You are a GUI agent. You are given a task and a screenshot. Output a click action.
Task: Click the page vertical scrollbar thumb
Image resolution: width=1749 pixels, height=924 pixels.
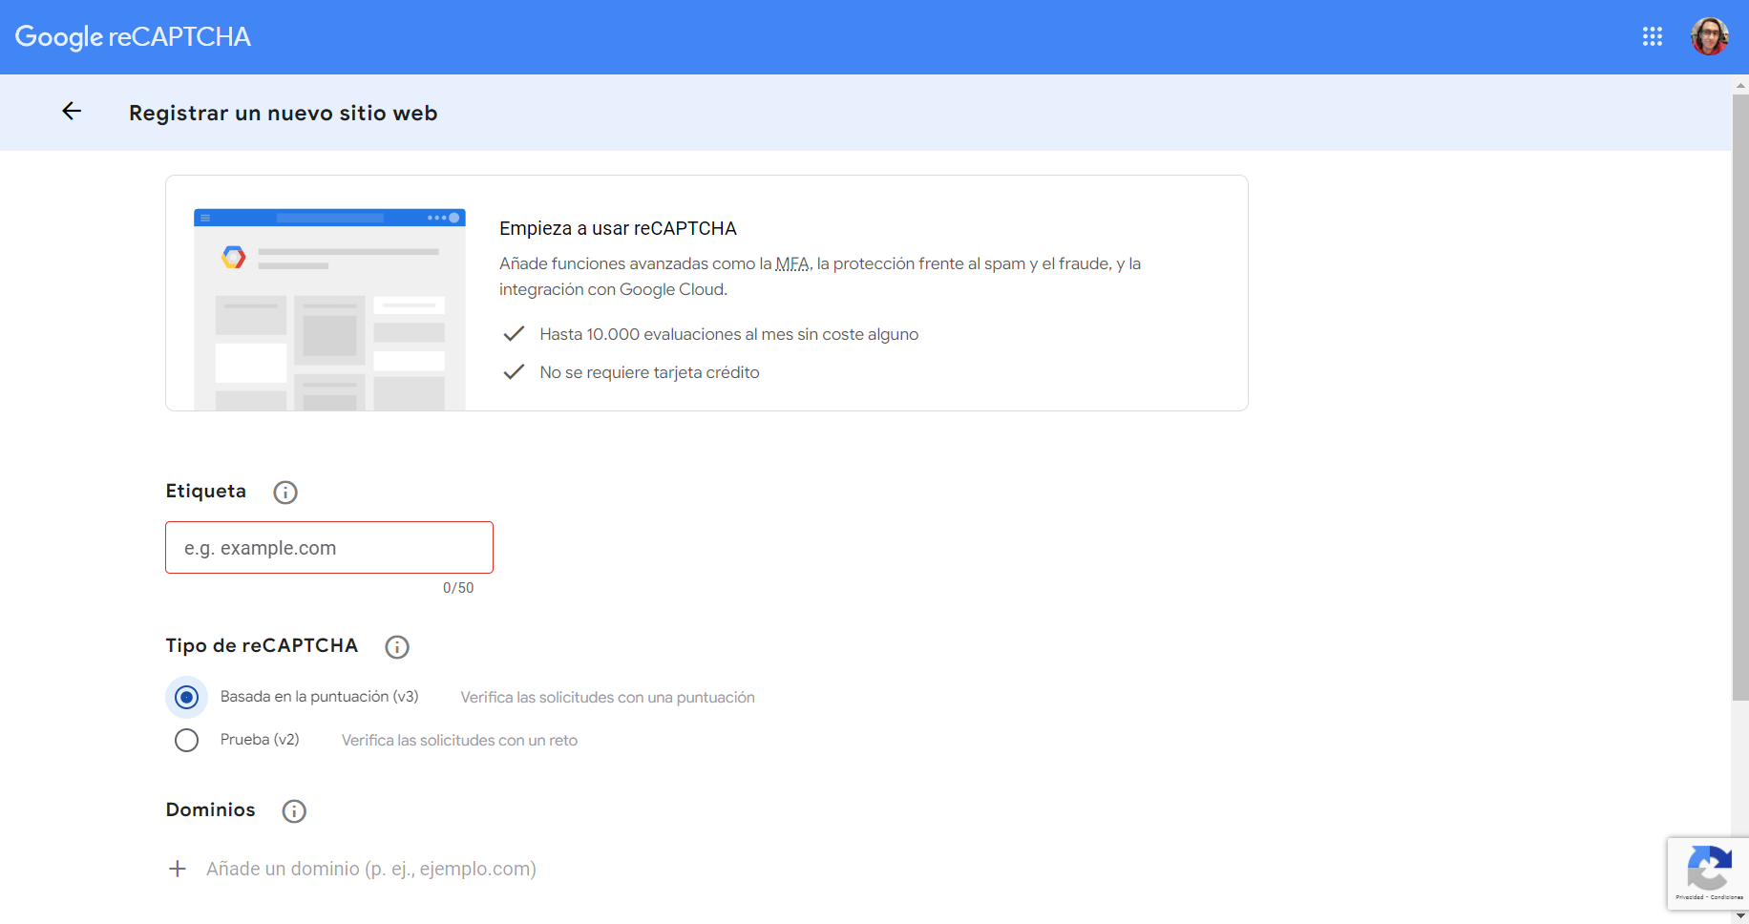[1740, 397]
